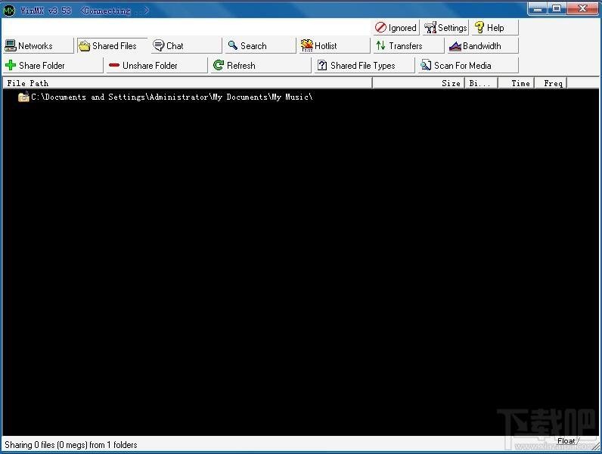Click Share Folder button
Screen dimensions: 602x454
pyautogui.click(x=53, y=65)
